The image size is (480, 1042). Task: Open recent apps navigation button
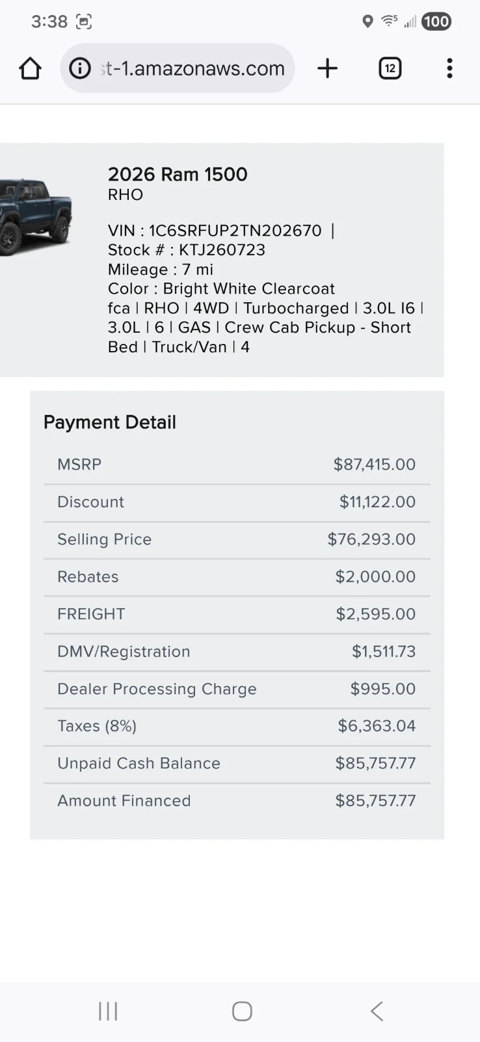coord(108,1011)
